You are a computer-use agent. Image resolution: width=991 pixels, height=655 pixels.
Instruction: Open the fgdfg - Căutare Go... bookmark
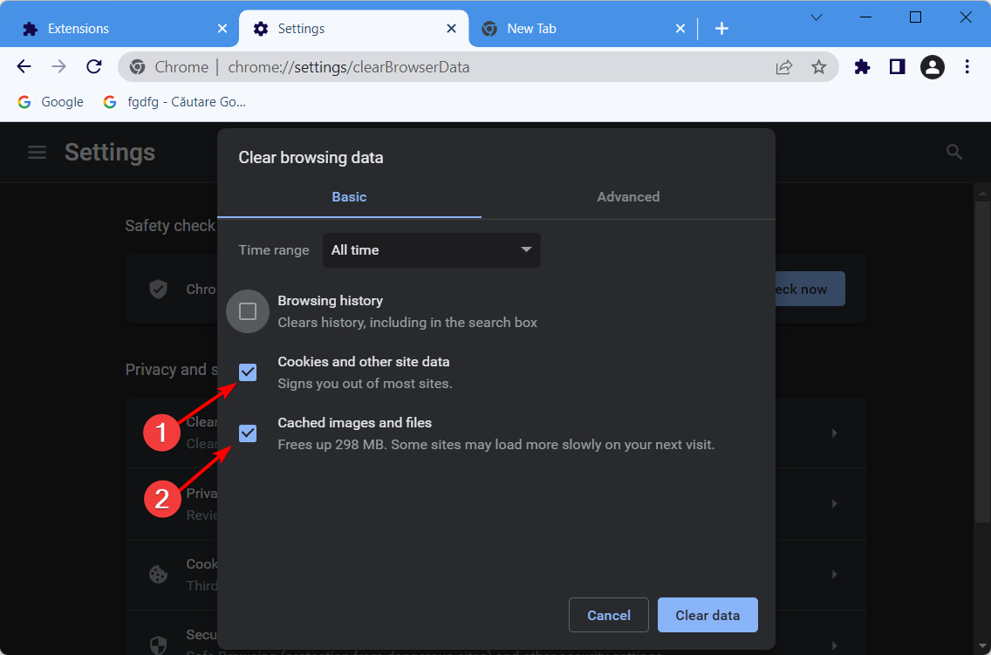click(174, 102)
